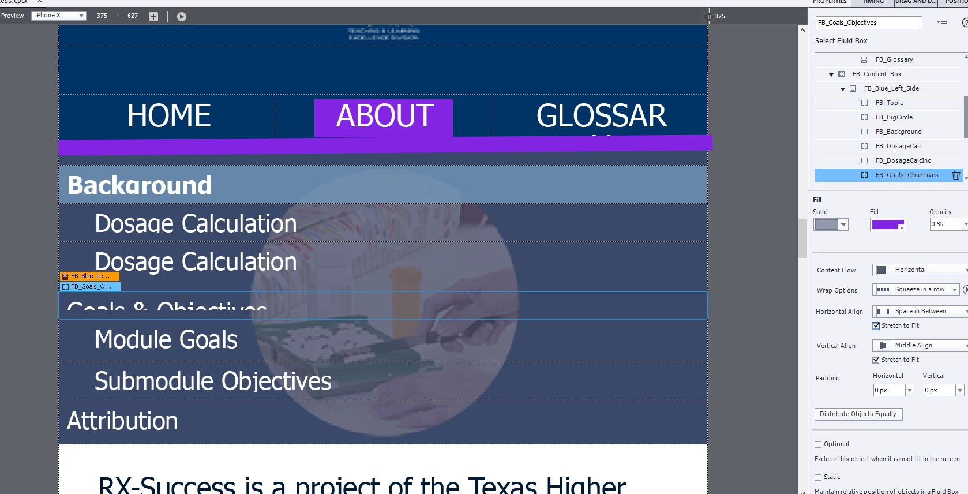Click the object name field FB_Goals_Objectives

click(868, 23)
